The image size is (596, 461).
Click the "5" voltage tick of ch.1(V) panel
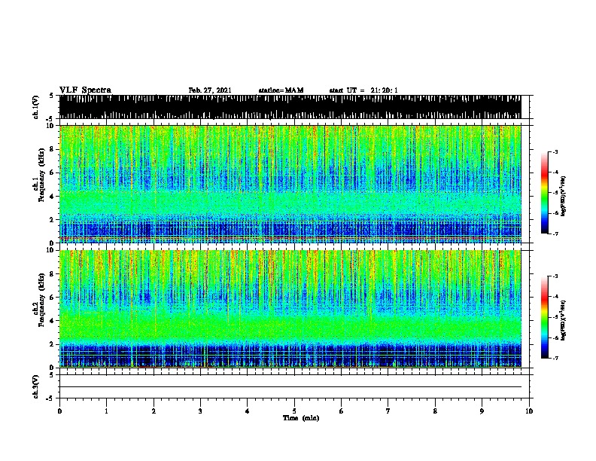pos(51,96)
